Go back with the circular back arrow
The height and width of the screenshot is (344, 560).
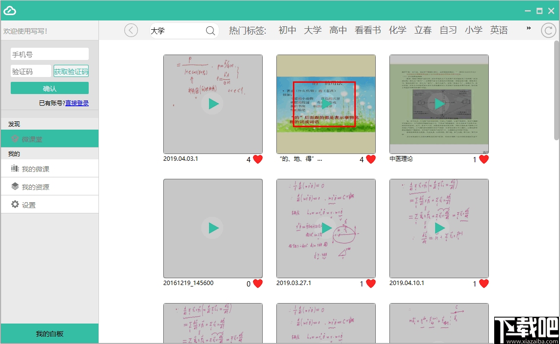point(131,30)
